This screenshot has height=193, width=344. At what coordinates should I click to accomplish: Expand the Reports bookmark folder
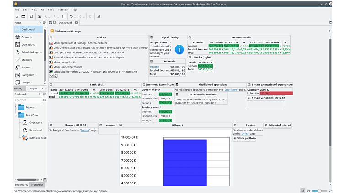[15, 107]
